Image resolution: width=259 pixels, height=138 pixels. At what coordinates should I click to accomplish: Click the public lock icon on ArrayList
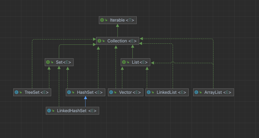coord(200,92)
